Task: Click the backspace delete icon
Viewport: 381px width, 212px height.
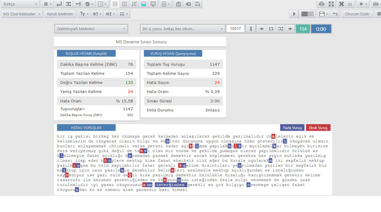Action: point(188,4)
